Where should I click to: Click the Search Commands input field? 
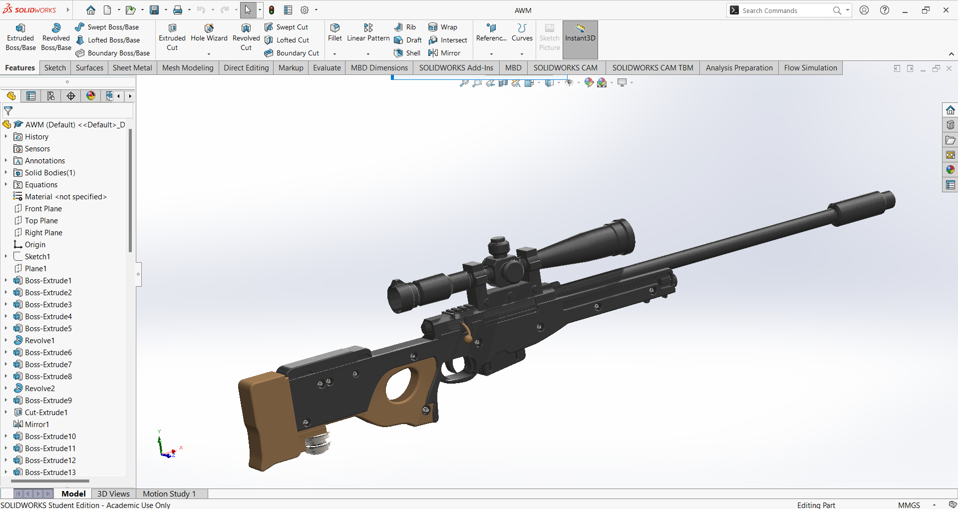[786, 10]
